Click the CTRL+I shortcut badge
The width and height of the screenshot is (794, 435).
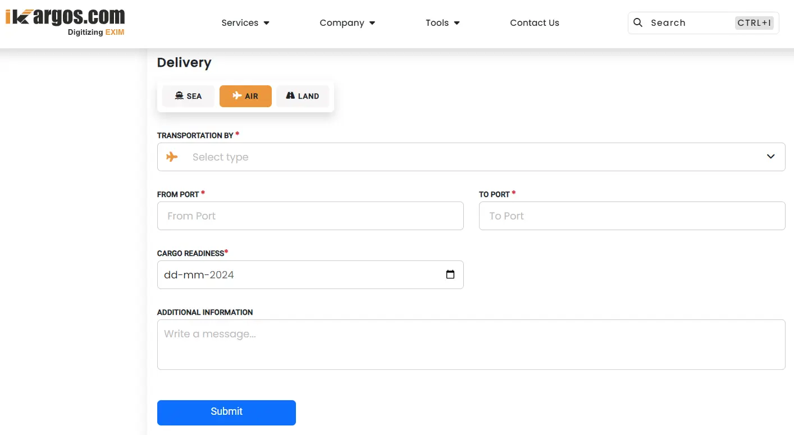click(754, 22)
